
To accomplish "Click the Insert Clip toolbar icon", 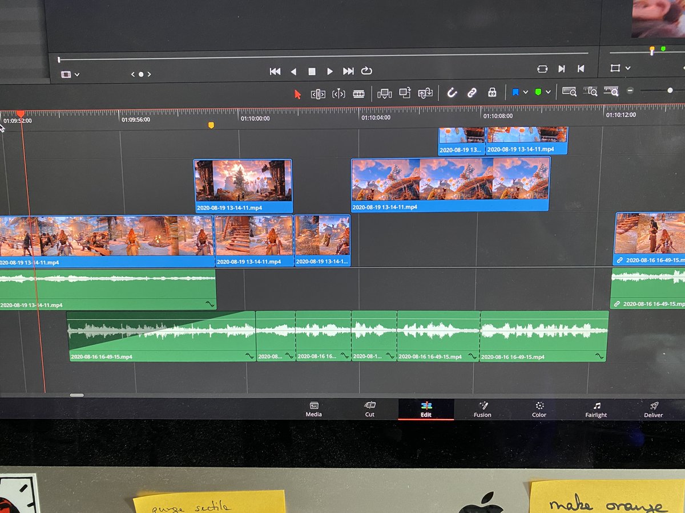I will coord(385,93).
